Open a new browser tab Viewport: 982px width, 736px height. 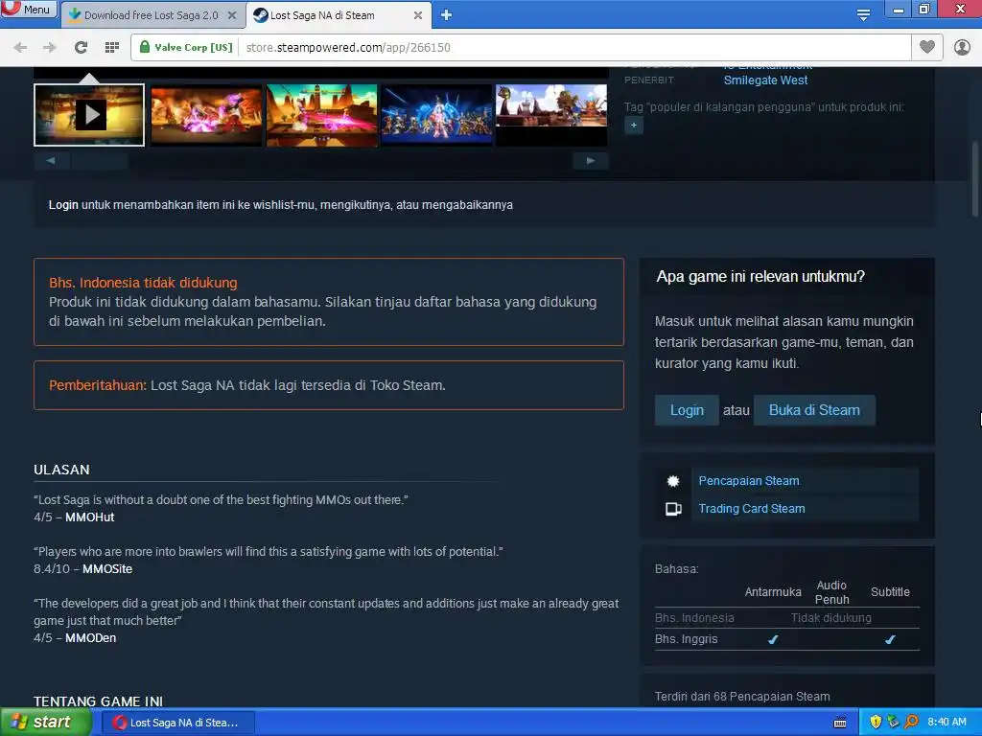coord(446,15)
